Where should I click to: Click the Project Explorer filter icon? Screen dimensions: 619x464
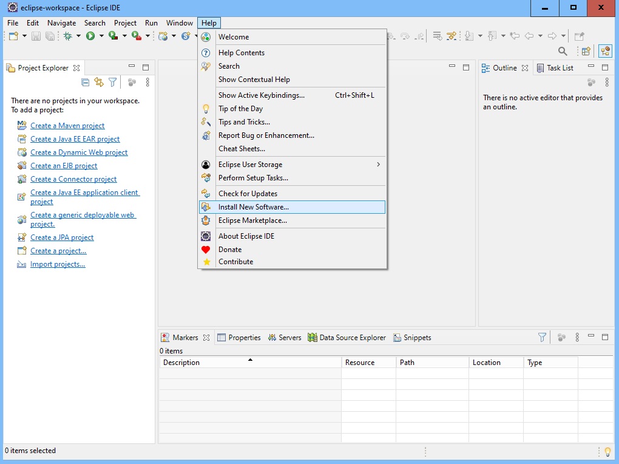click(x=112, y=82)
